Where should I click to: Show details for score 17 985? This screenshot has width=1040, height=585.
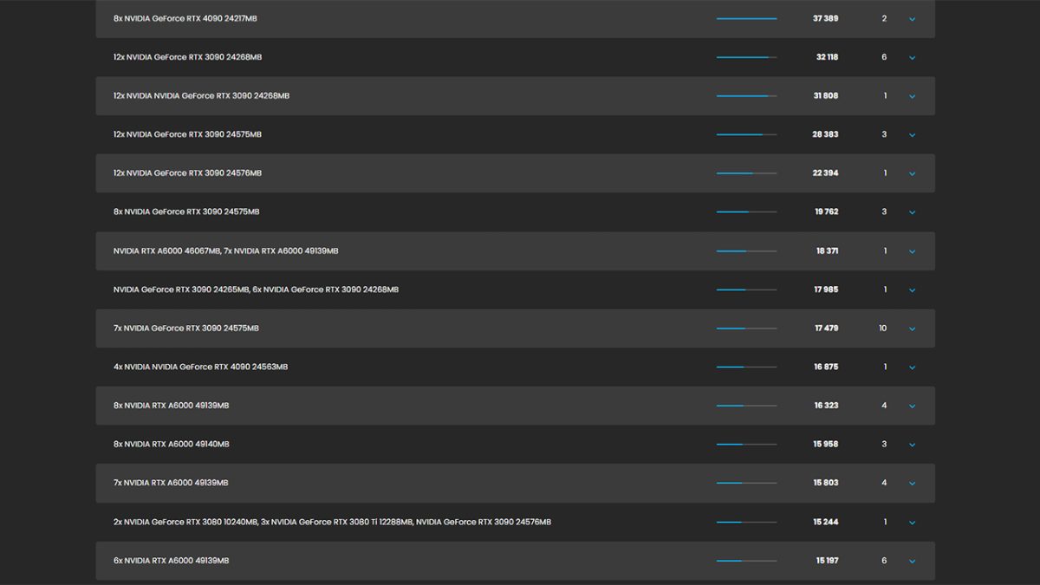(912, 290)
